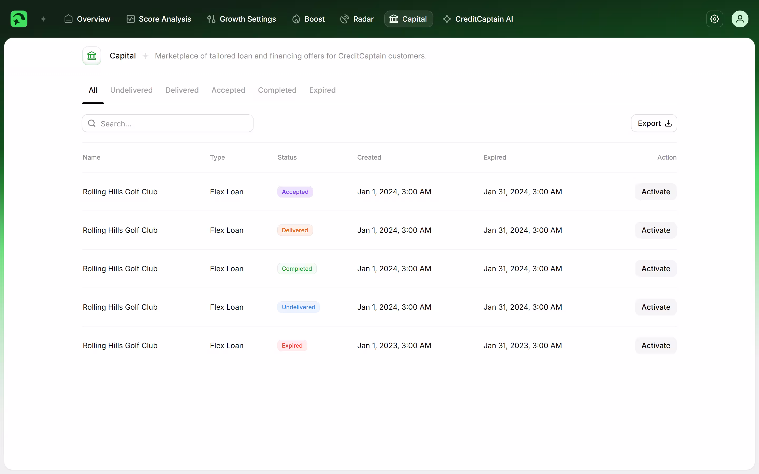The image size is (759, 474).
Task: Switch to the Delivered tab
Action: point(182,90)
